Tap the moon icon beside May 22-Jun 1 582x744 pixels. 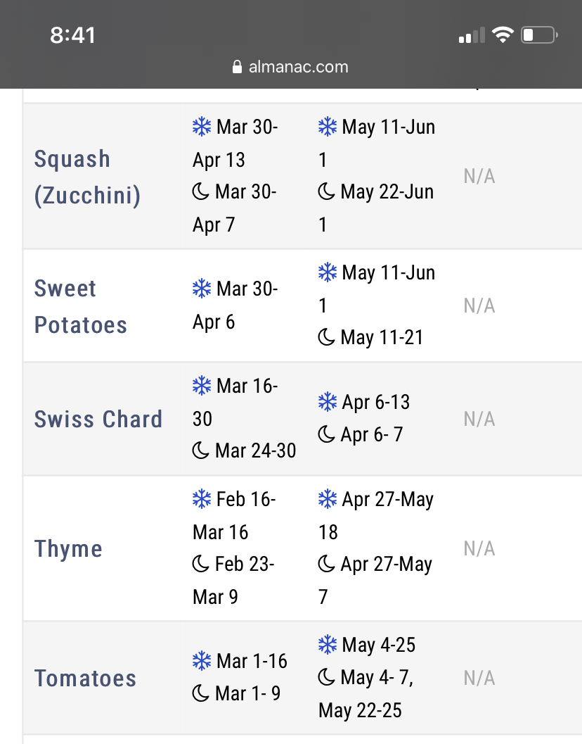point(326,191)
